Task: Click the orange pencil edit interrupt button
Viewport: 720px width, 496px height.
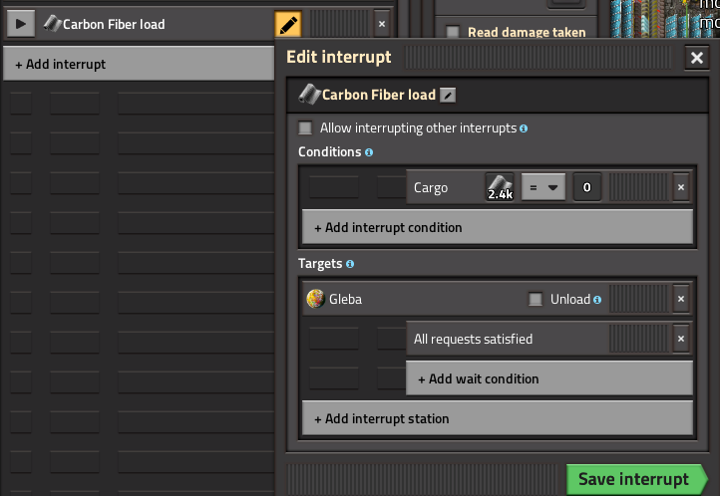Action: coord(287,24)
